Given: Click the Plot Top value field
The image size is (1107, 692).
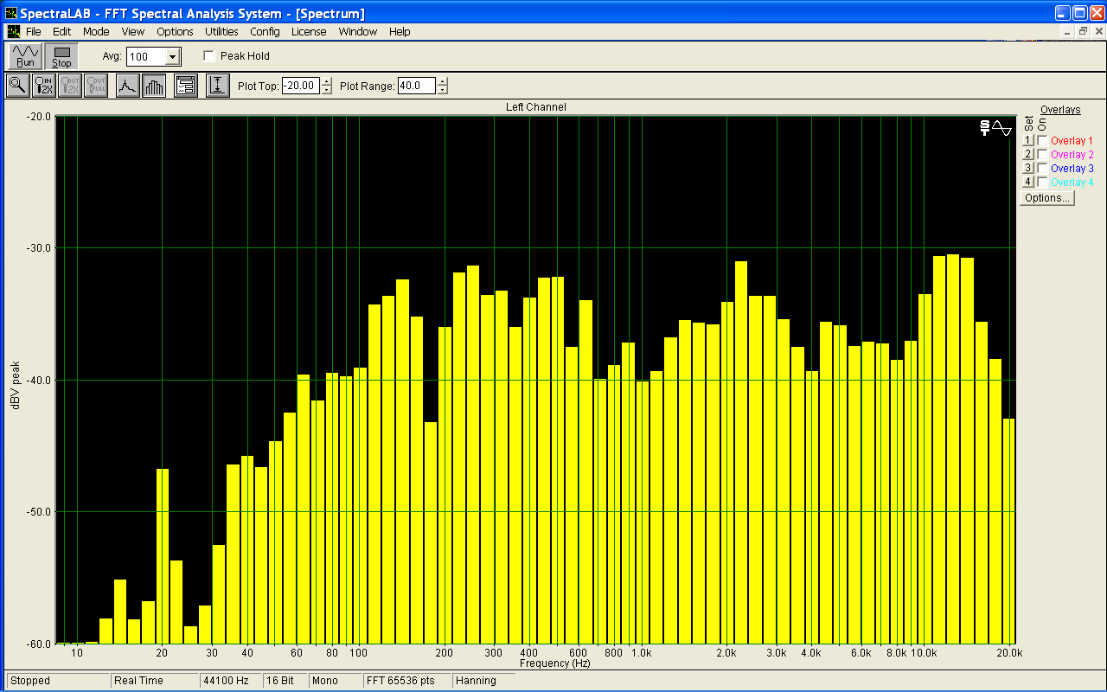Looking at the screenshot, I should coord(301,86).
